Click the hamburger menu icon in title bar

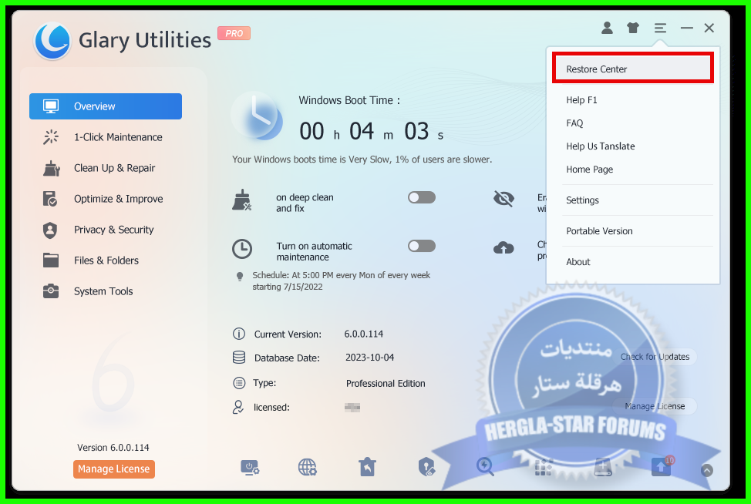(x=660, y=29)
